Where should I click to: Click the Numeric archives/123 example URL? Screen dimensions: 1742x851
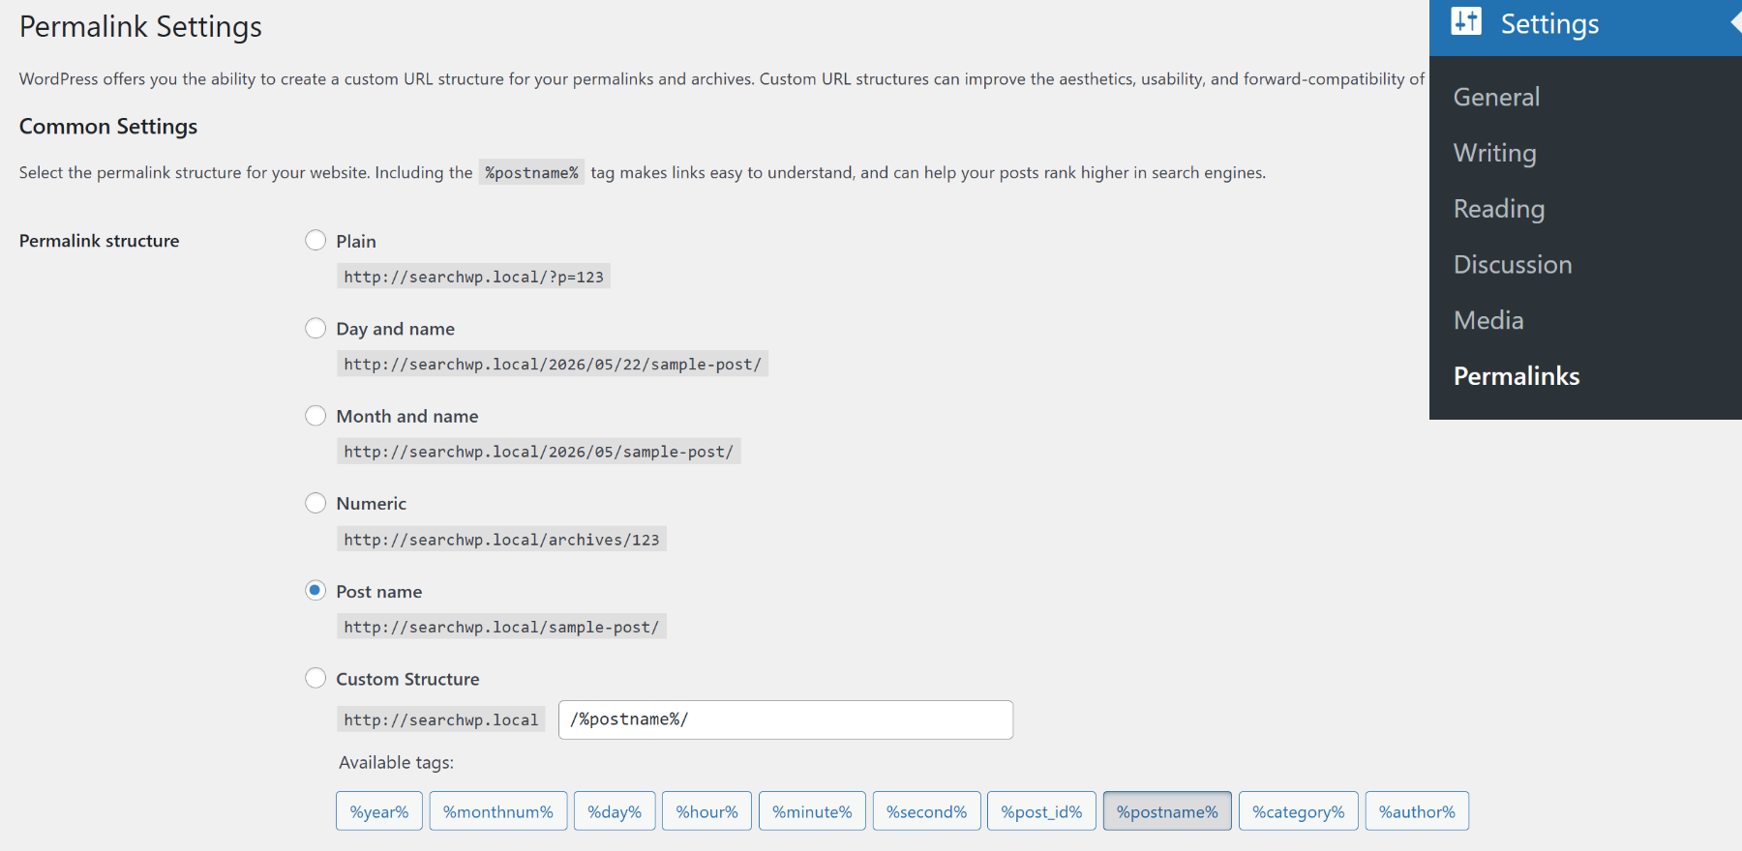pos(501,540)
